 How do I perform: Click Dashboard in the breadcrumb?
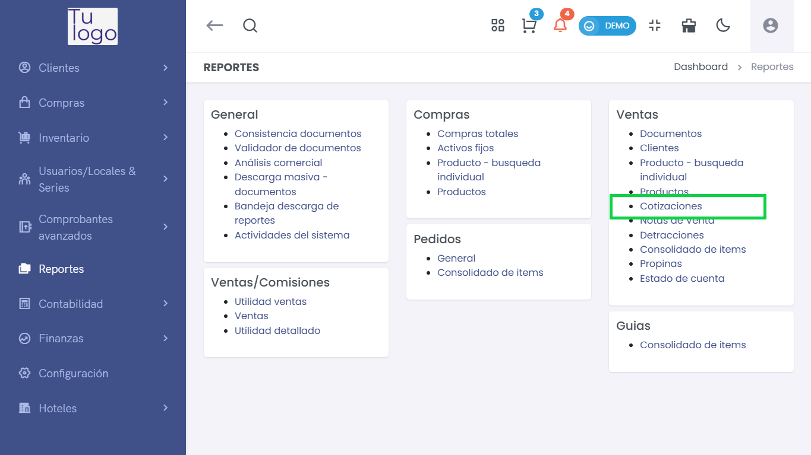[700, 67]
